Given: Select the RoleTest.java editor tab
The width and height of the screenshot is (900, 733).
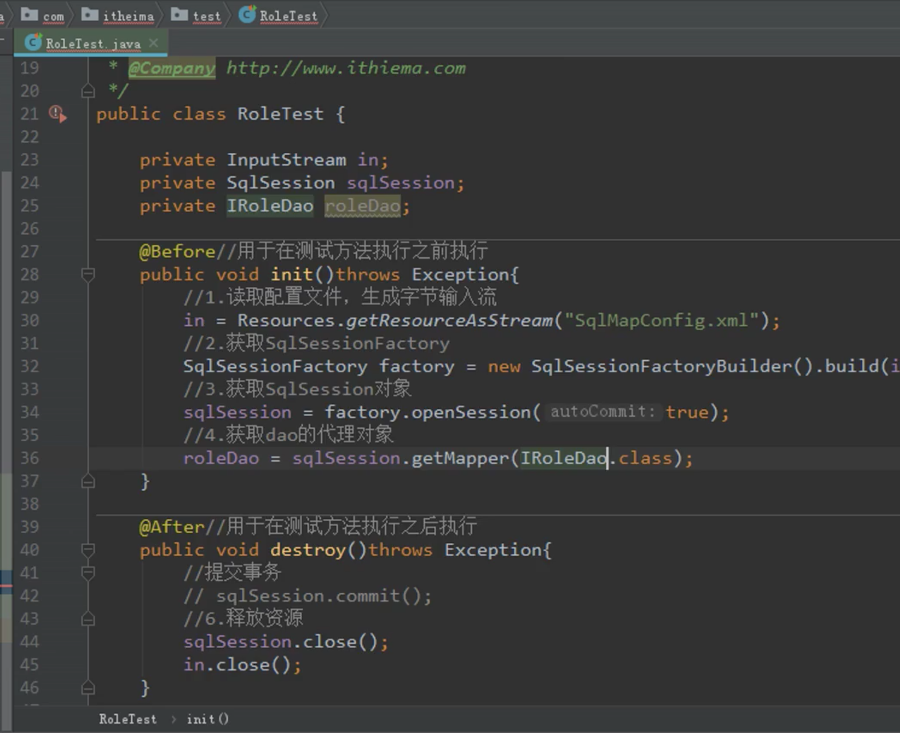Looking at the screenshot, I should pyautogui.click(x=90, y=44).
